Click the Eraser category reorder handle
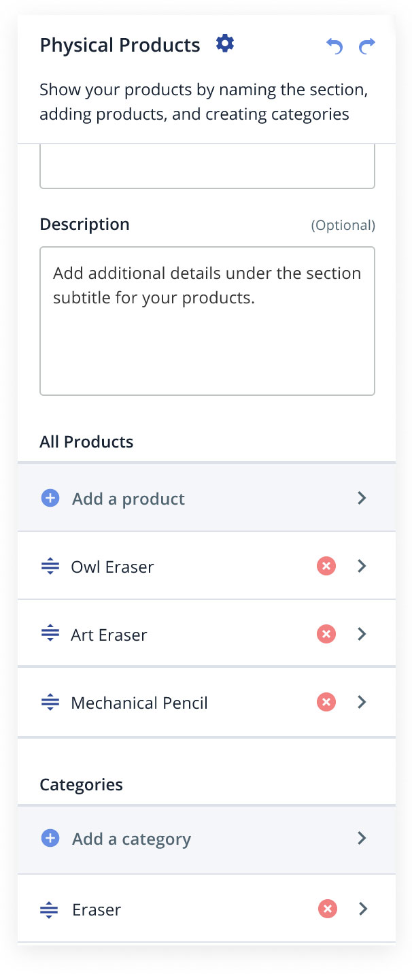This screenshot has width=412, height=974. tap(50, 909)
